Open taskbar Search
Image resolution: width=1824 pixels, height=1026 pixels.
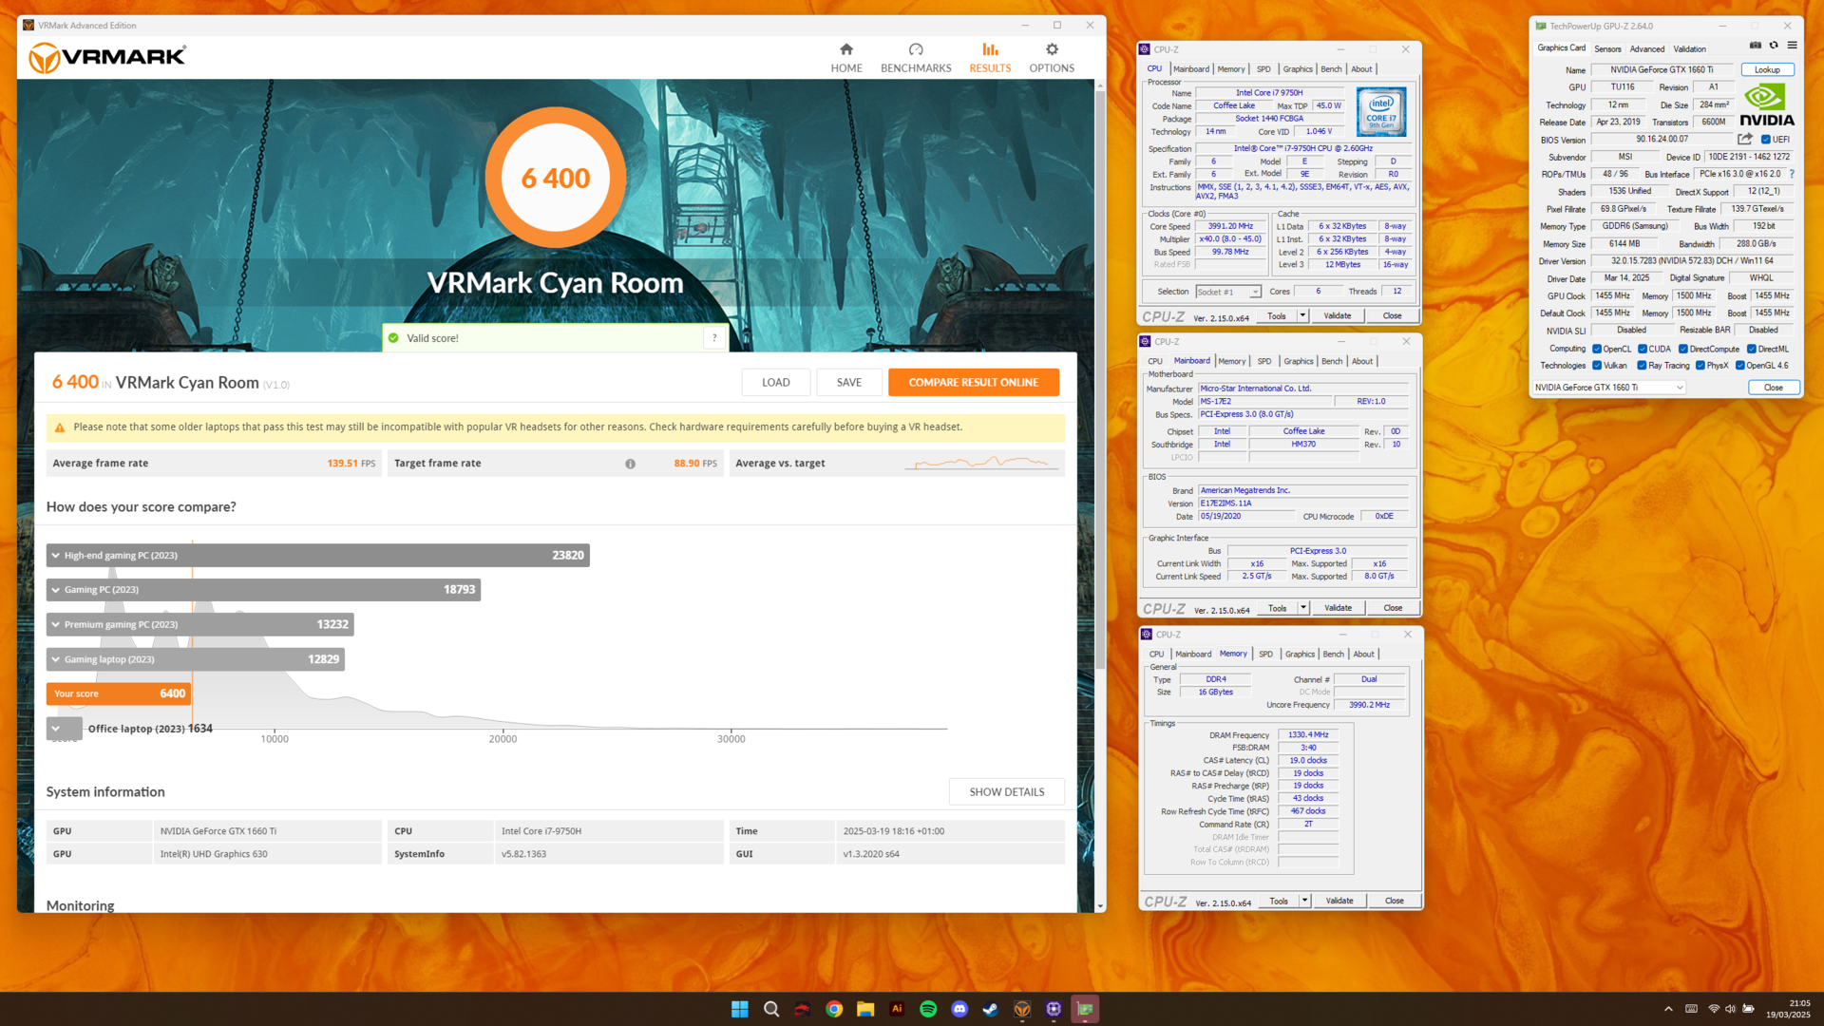pos(771,1009)
